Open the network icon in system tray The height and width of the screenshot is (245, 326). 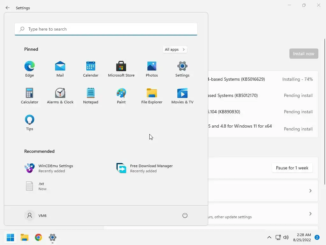click(278, 237)
